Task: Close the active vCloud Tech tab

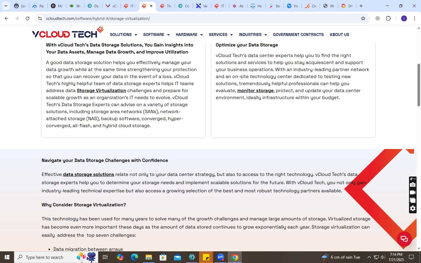Action: pos(151,6)
